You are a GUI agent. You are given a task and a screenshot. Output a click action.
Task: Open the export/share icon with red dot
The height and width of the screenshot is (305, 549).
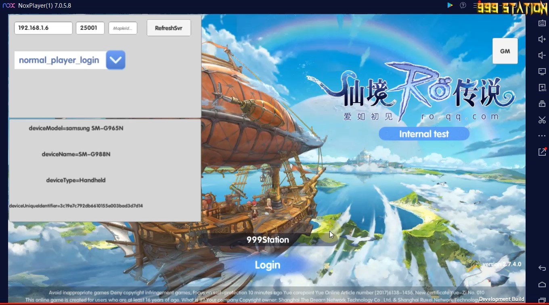542,152
